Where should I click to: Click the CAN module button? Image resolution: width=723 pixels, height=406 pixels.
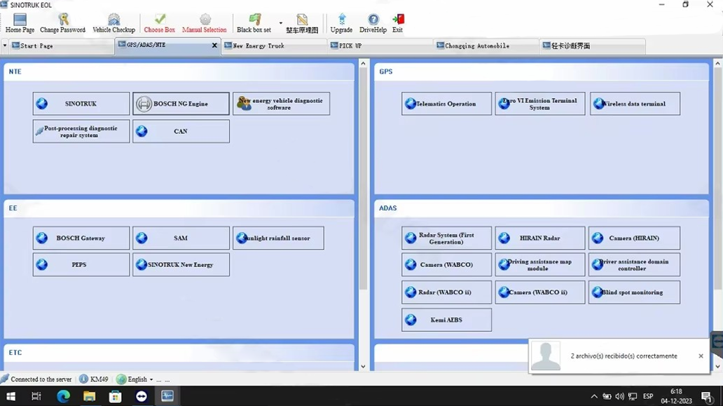[x=181, y=132]
